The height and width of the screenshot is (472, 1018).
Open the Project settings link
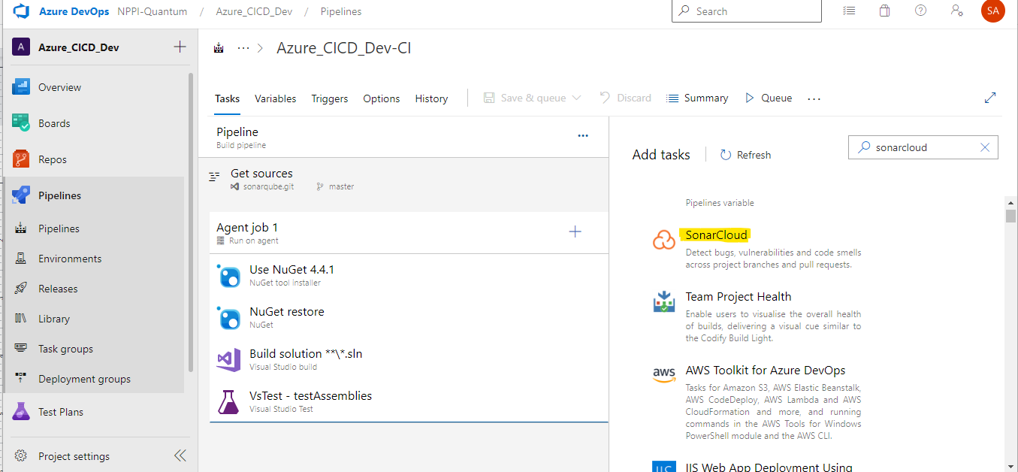74,456
